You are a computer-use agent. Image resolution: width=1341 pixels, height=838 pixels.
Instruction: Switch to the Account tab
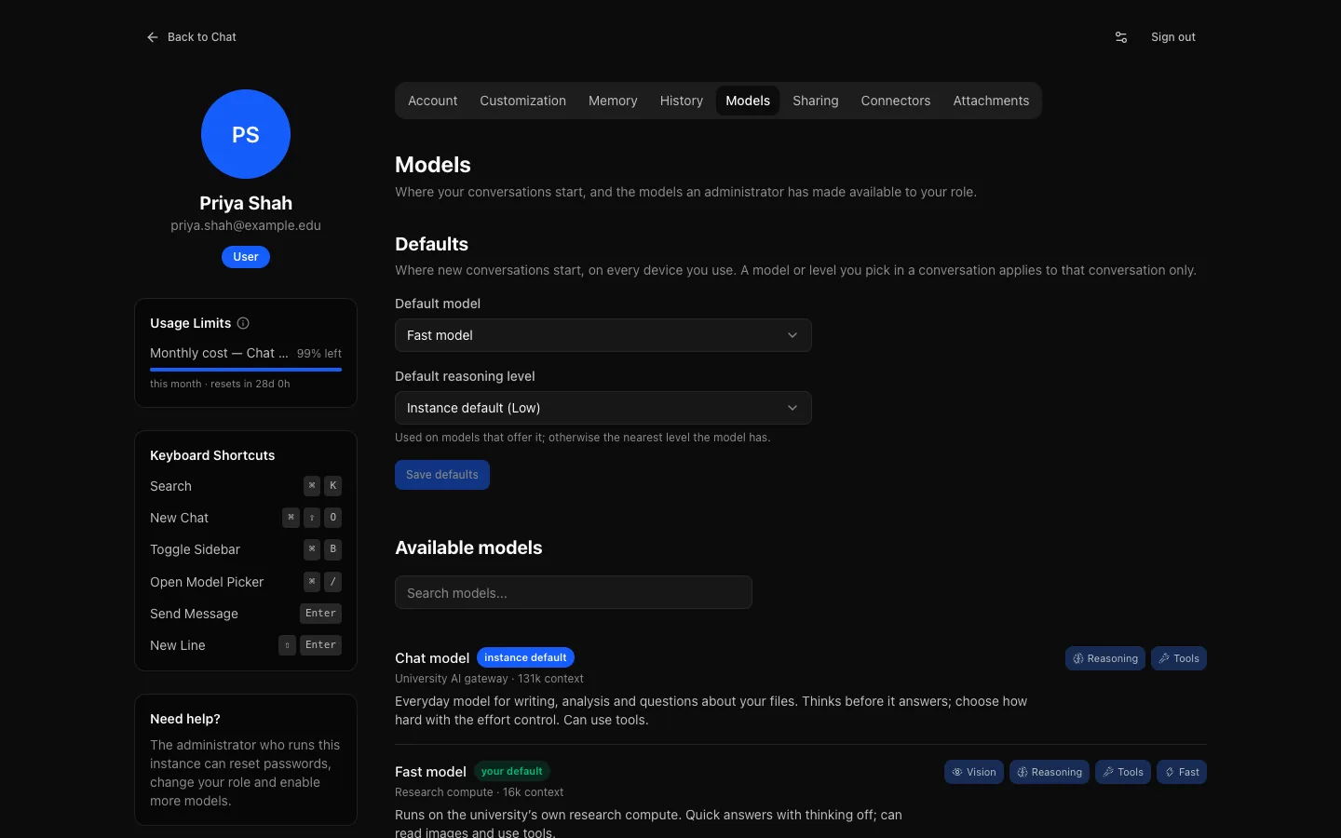coord(433,101)
